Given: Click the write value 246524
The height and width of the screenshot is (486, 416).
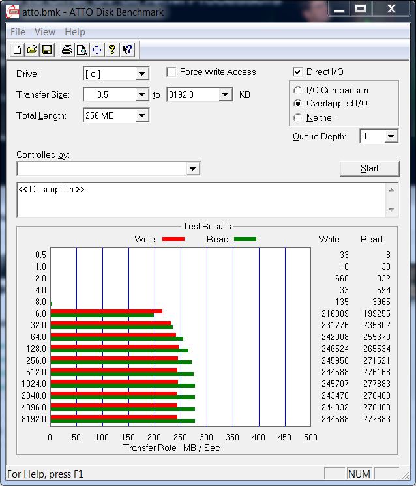Looking at the screenshot, I should point(335,349).
